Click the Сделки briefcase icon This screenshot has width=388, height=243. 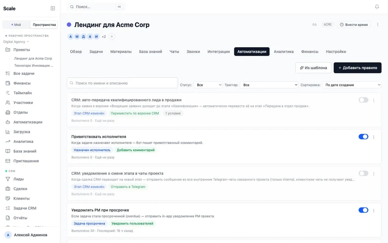point(8,189)
